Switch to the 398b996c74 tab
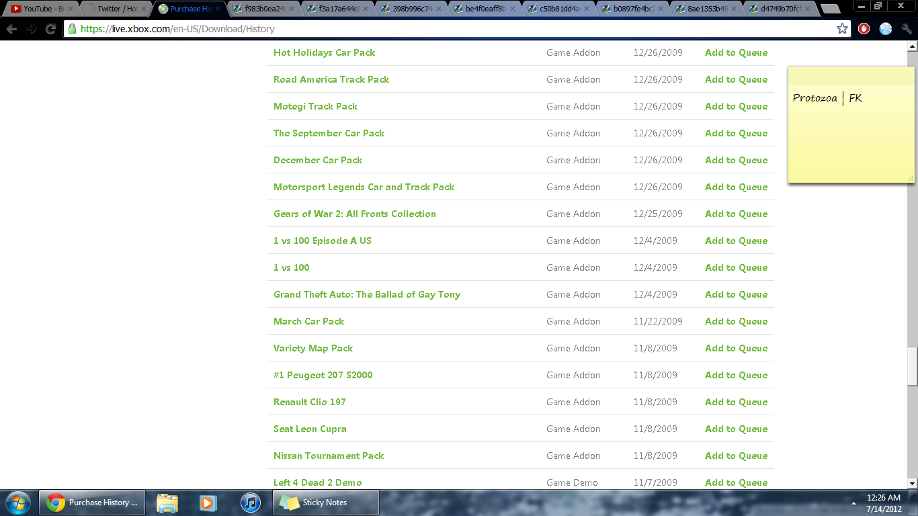Screen dimensions: 918x516 (411, 9)
